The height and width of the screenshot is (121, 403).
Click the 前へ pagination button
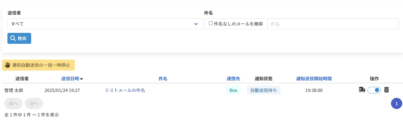coord(13,103)
